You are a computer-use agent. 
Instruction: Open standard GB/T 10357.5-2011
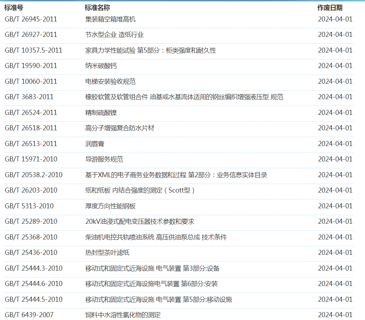coord(33,50)
